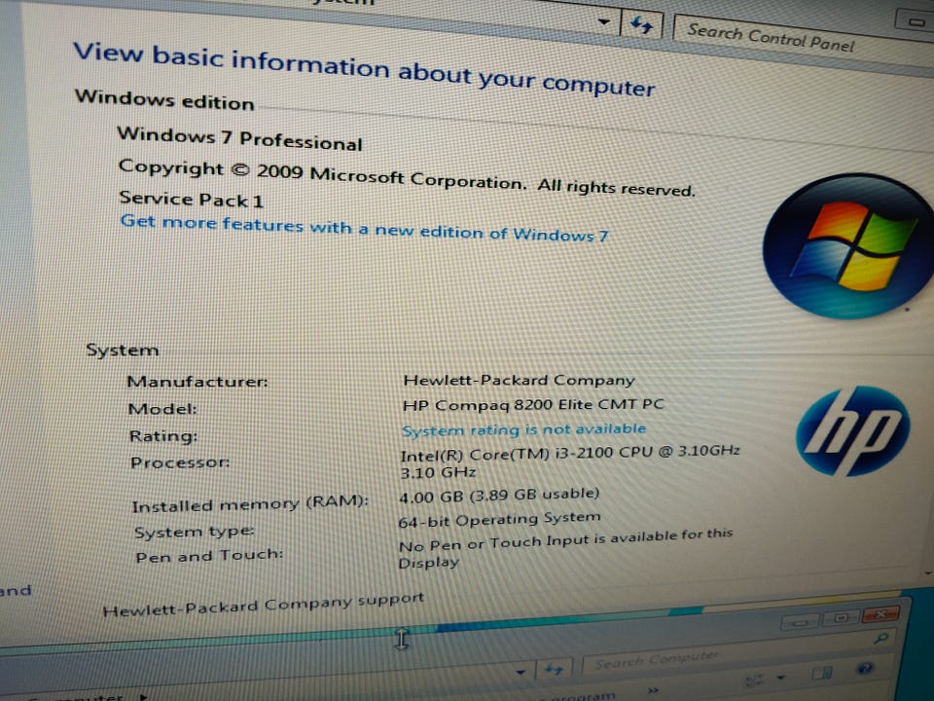Click the change view icon in Explorer toolbar

coord(754,680)
